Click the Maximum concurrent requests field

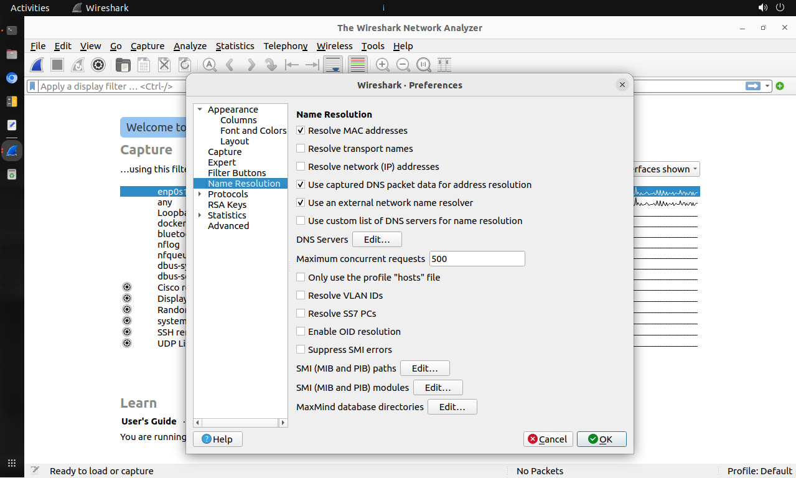pyautogui.click(x=477, y=259)
